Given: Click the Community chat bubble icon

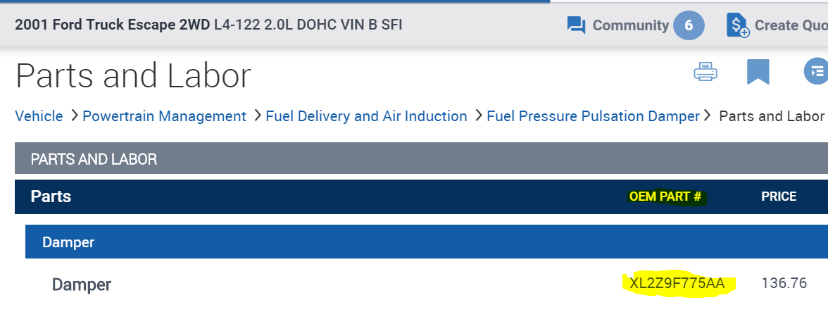Looking at the screenshot, I should (x=576, y=26).
